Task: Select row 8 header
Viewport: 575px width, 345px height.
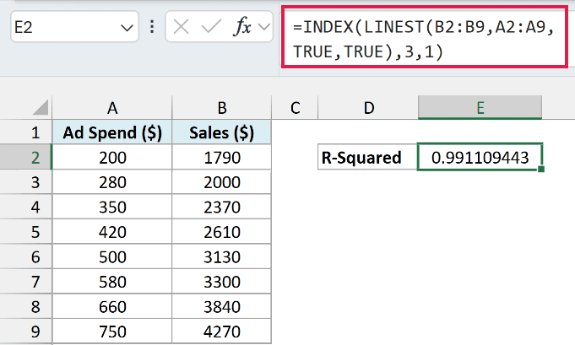Action: [26, 306]
